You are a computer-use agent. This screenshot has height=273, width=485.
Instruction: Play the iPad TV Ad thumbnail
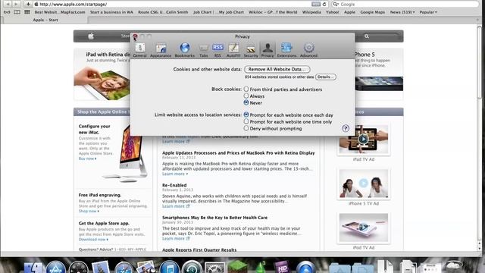click(x=364, y=140)
